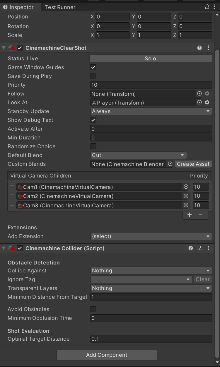Open Default Blend dropdown
The height and width of the screenshot is (367, 220).
point(138,155)
